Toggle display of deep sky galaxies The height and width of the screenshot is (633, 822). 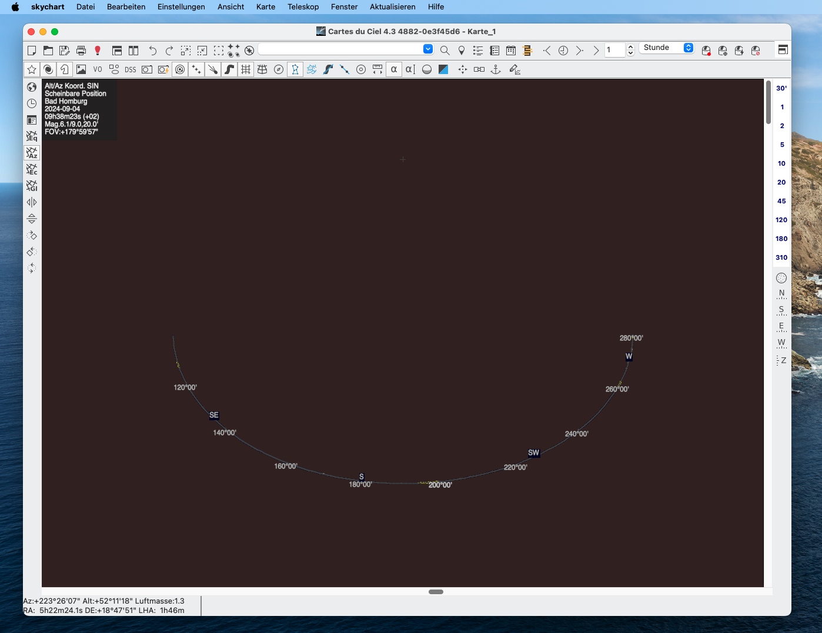click(x=48, y=69)
